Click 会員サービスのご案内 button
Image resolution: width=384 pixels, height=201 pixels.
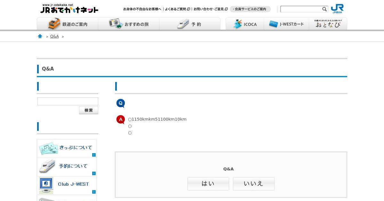point(250,9)
